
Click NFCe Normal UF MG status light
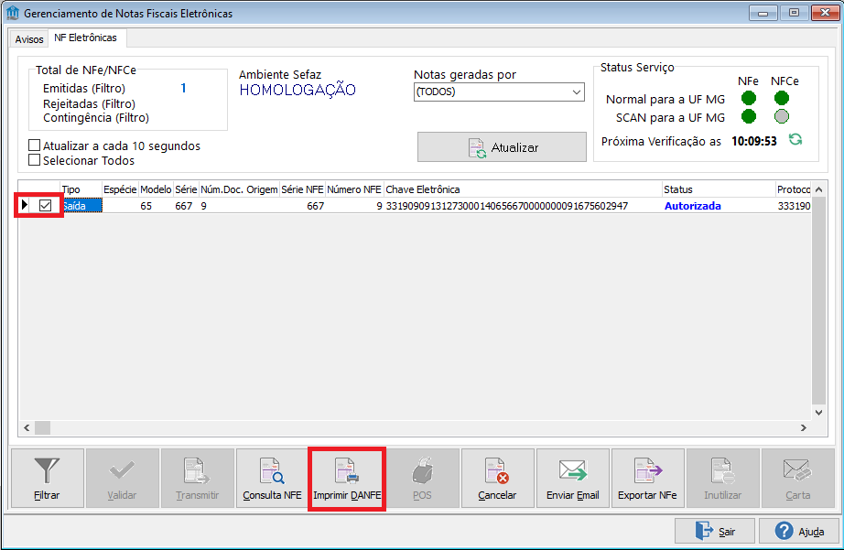pos(782,98)
